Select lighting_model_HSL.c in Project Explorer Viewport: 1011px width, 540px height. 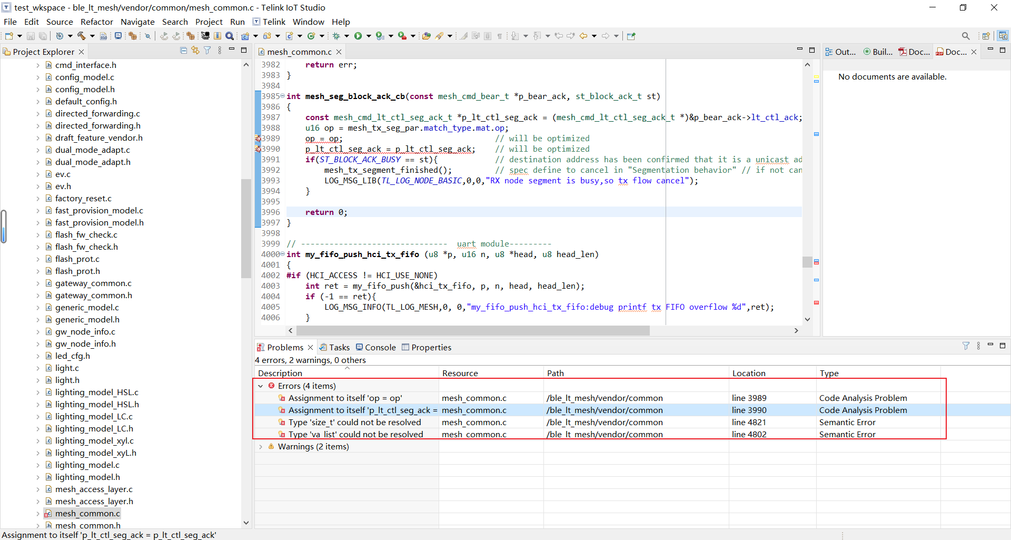(x=96, y=392)
